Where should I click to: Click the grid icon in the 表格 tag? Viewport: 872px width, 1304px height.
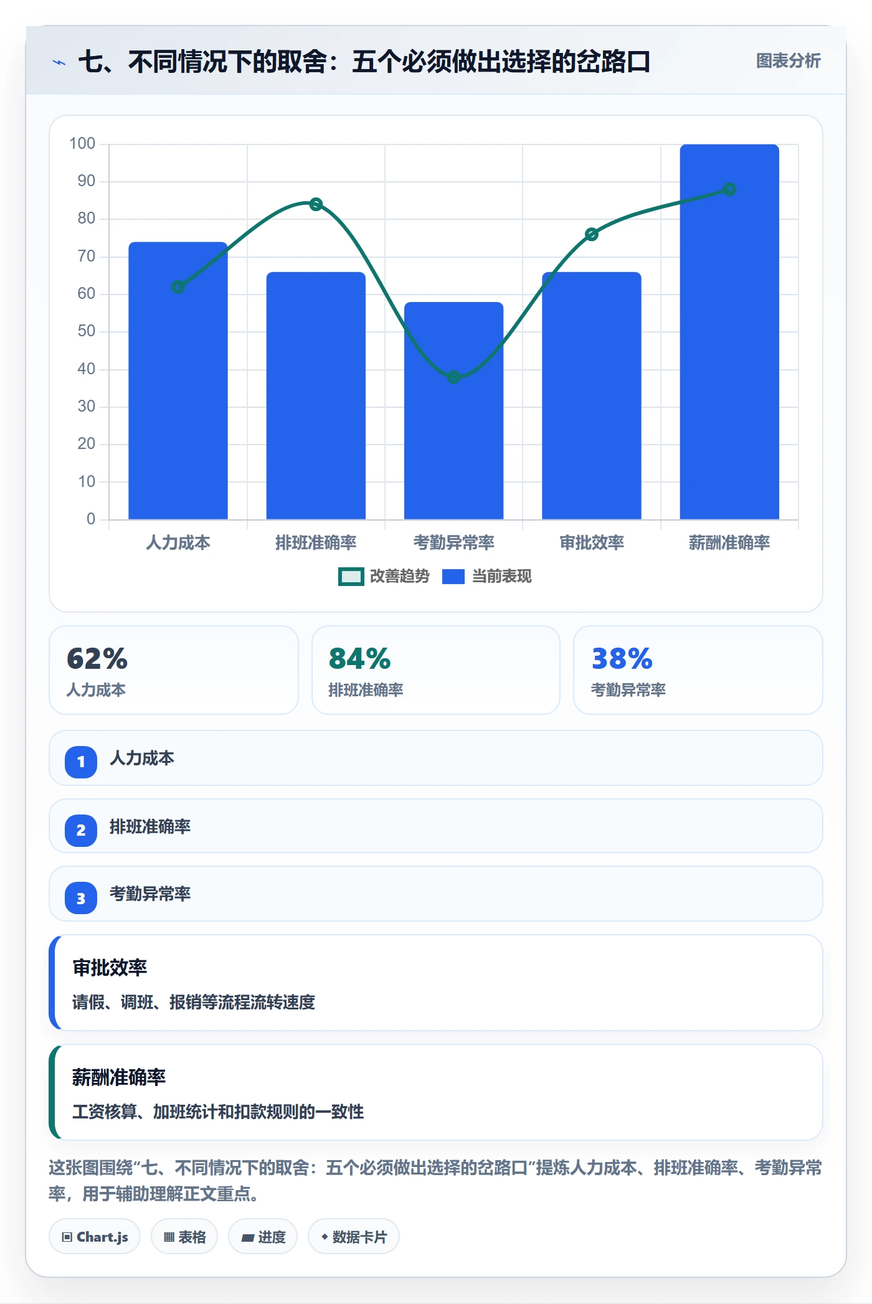(x=169, y=1237)
